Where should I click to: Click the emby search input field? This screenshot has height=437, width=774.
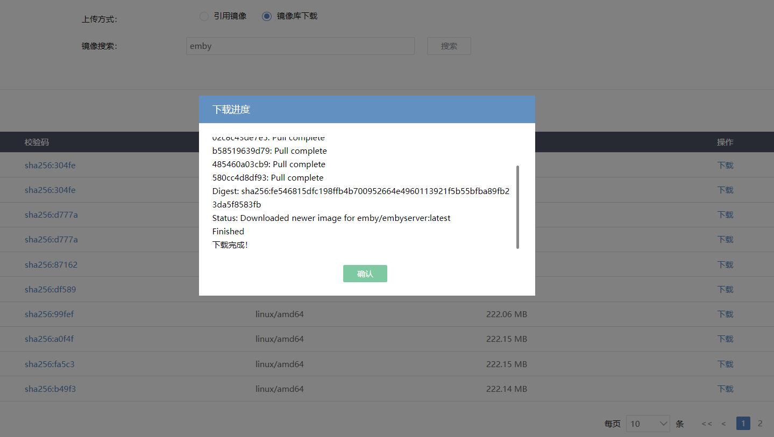pyautogui.click(x=300, y=46)
